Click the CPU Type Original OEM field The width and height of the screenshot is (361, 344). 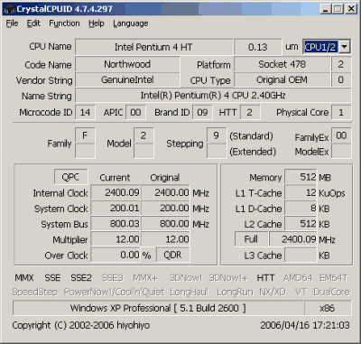point(282,79)
